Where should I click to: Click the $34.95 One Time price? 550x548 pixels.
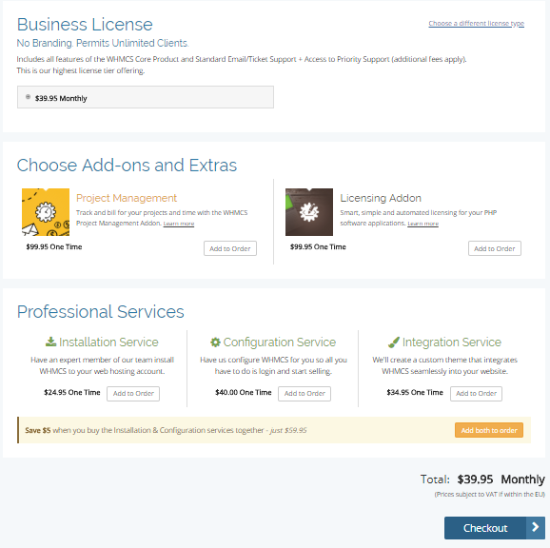415,392
